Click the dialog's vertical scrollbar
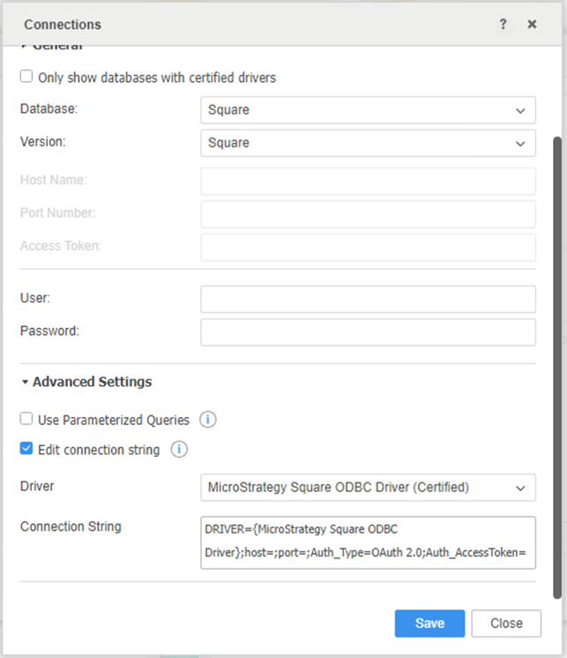567x658 pixels. pos(556,353)
